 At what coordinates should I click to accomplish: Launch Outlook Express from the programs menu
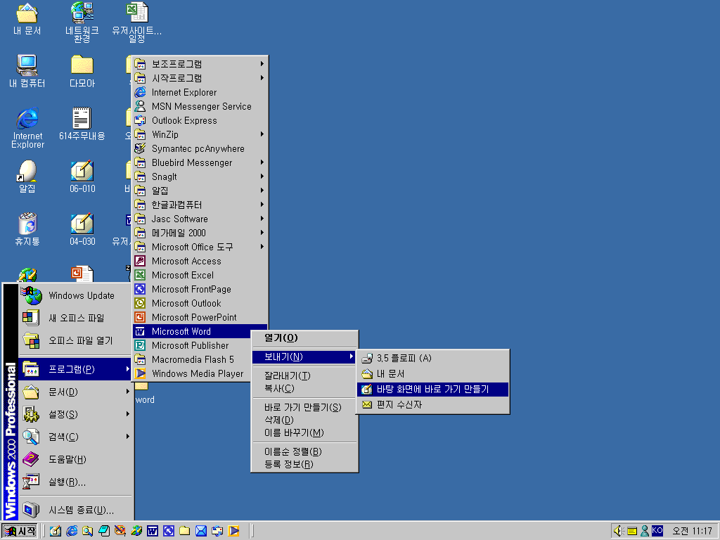pyautogui.click(x=200, y=120)
